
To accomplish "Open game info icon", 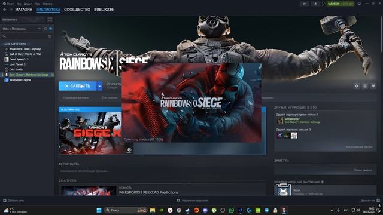I will (365, 86).
